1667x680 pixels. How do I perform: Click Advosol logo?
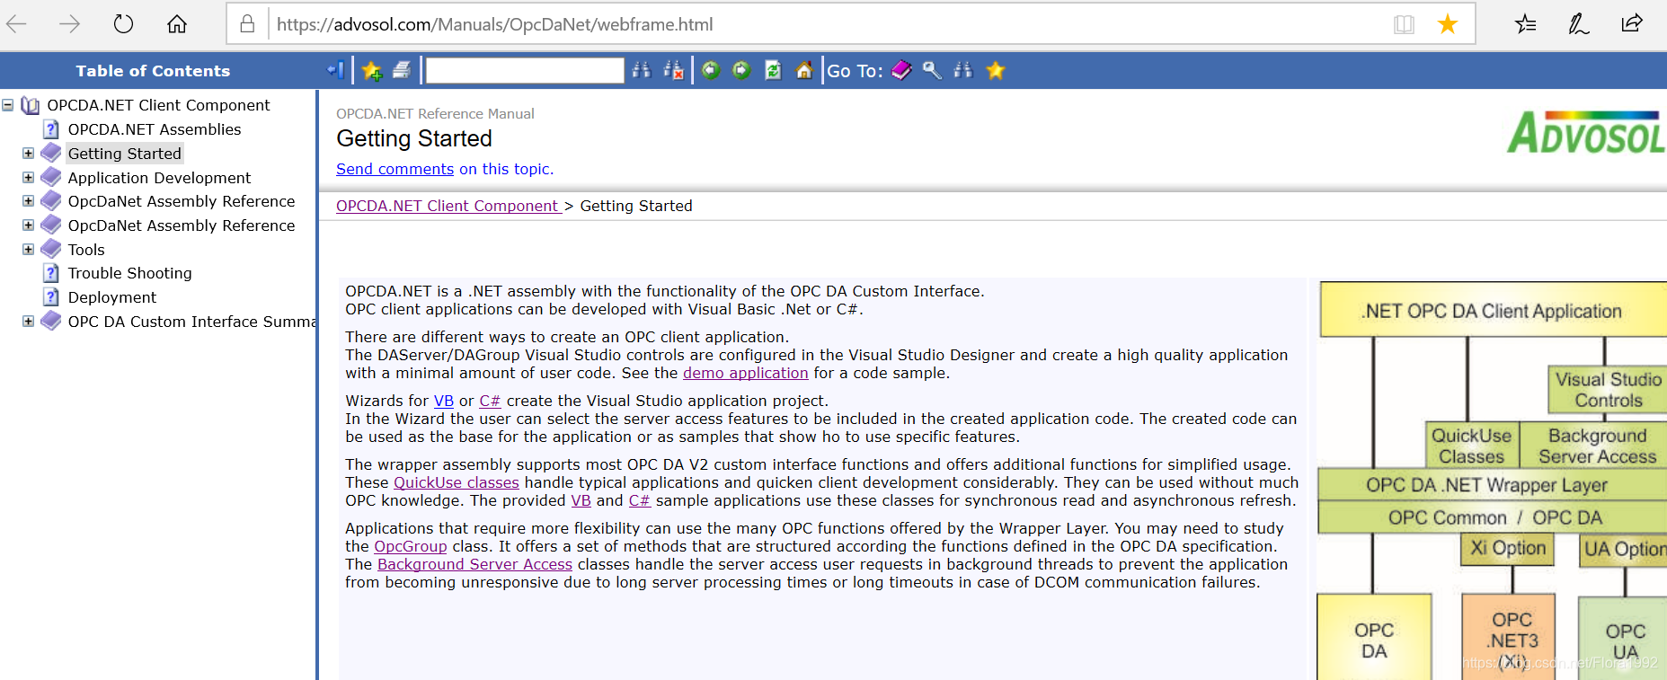pyautogui.click(x=1586, y=132)
